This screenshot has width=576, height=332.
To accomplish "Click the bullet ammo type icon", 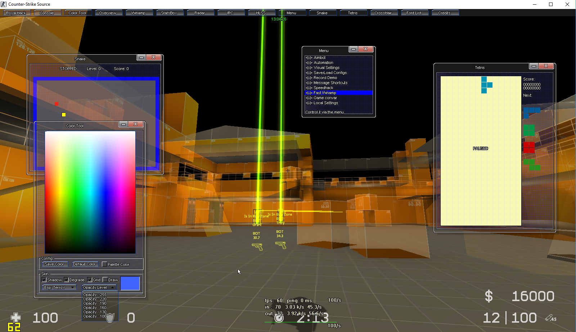I will (551, 318).
